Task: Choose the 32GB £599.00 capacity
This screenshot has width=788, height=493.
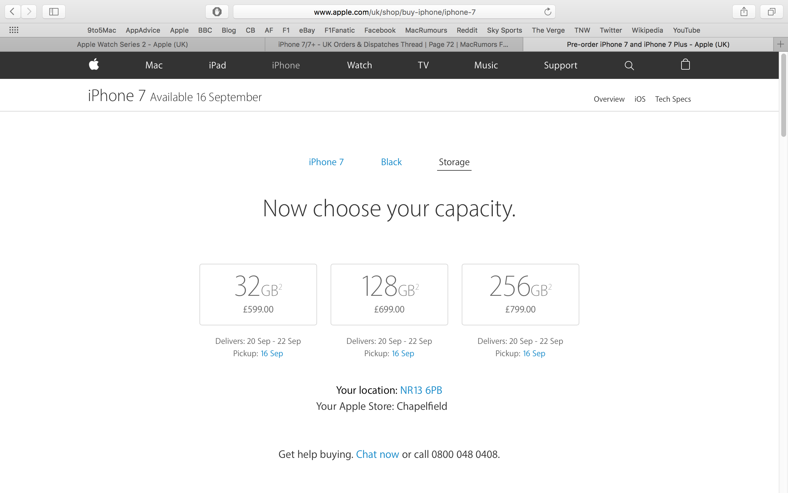Action: 258,295
